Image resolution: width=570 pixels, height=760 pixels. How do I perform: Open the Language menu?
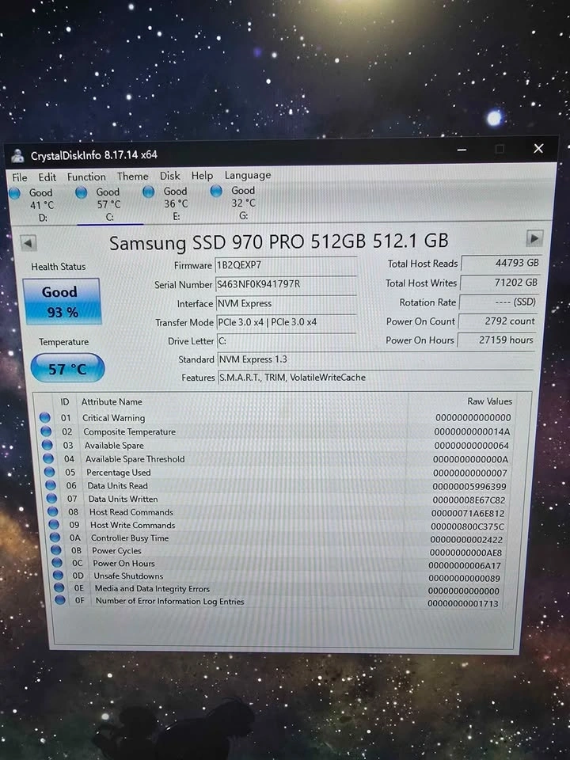tap(248, 175)
